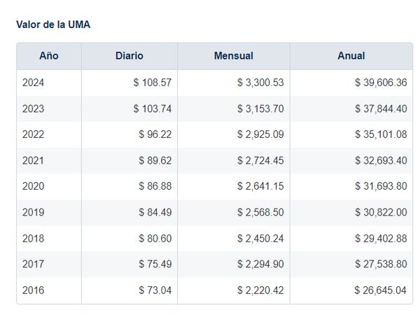Select the 2017 monthly value $ 2,294.90
This screenshot has height=315, width=420.
click(260, 264)
